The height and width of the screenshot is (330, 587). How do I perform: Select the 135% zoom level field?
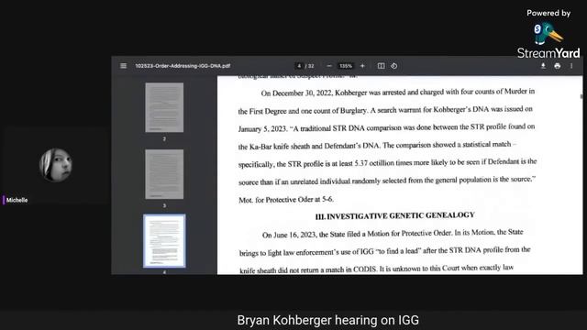coord(346,66)
